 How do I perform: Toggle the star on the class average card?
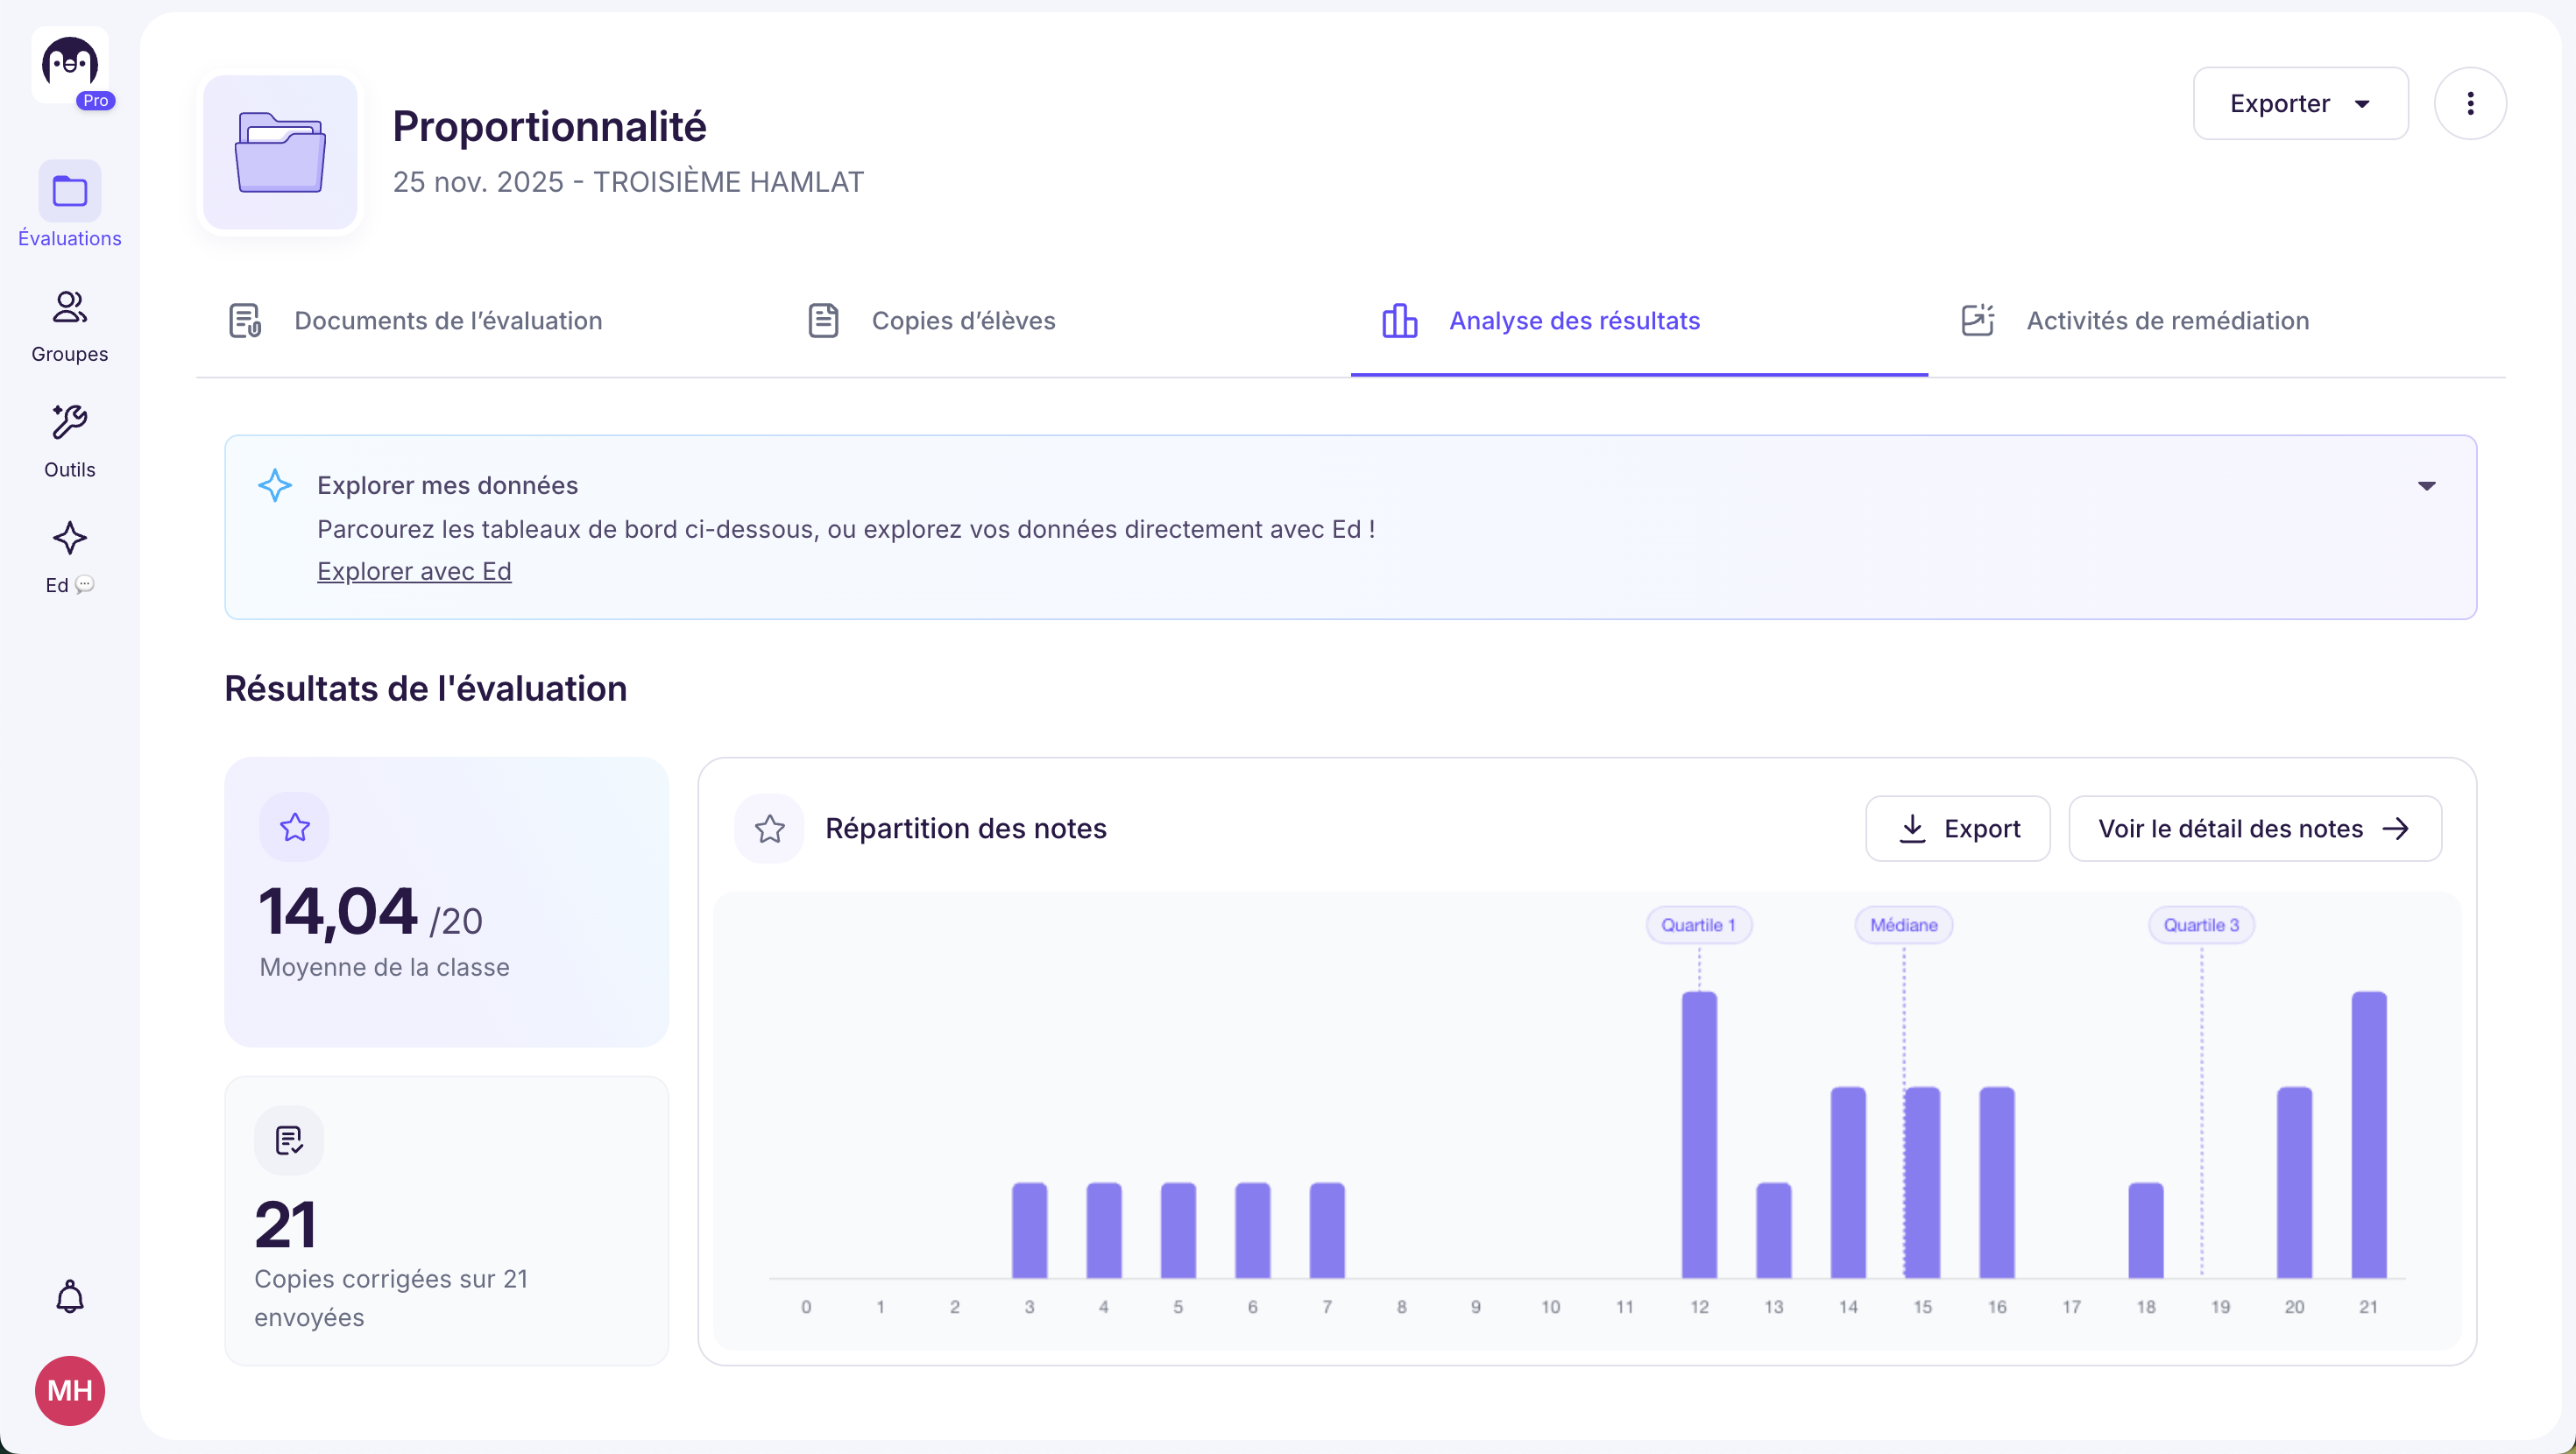(x=294, y=826)
